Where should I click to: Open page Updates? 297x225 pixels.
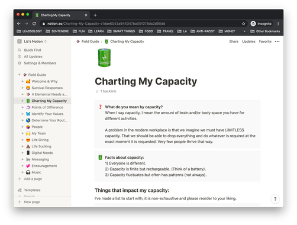coord(248,41)
